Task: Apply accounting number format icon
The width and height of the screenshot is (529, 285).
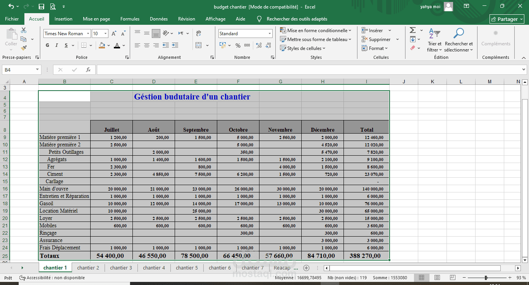Action: pos(223,45)
